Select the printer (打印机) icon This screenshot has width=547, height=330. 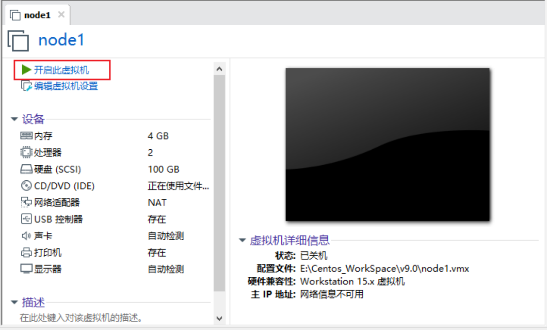[x=26, y=252]
